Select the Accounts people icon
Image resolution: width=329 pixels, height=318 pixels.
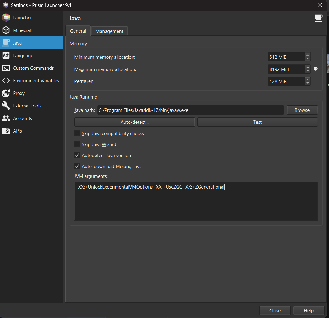[6, 118]
